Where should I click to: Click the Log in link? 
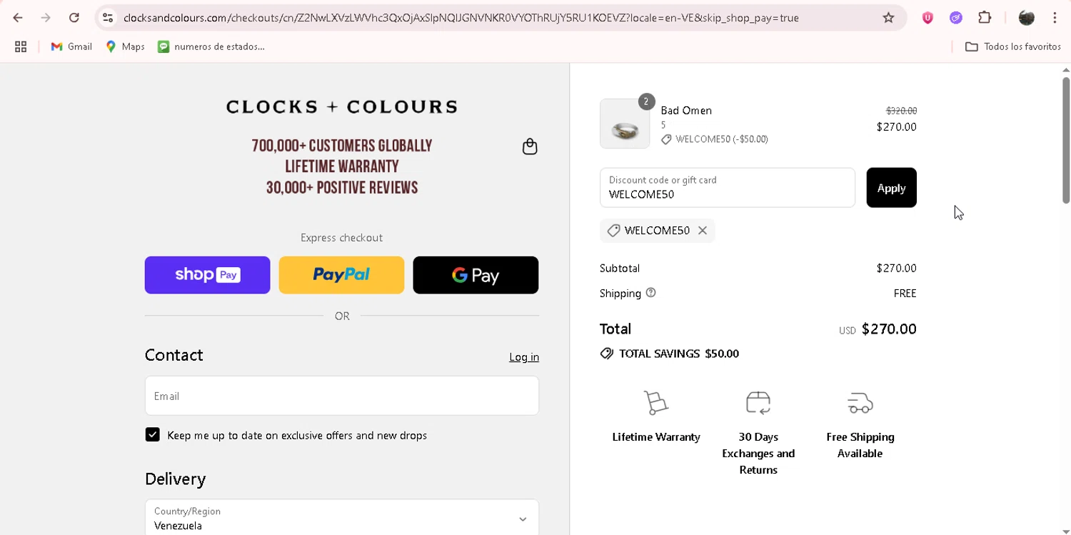click(524, 357)
